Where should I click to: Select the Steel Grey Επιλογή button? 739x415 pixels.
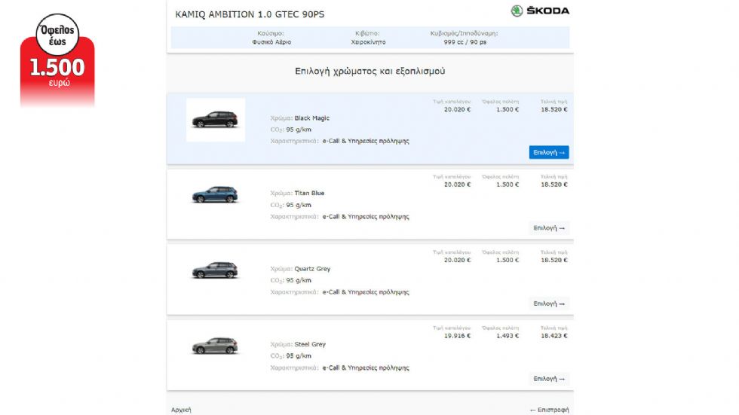coord(549,379)
